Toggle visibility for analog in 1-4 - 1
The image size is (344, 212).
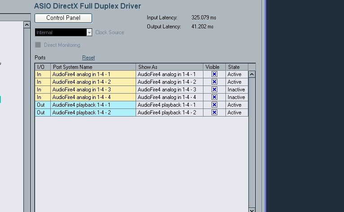pyautogui.click(x=214, y=74)
